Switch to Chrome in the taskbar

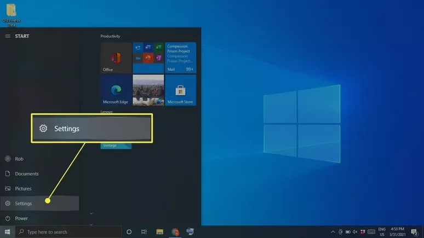[x=175, y=232]
